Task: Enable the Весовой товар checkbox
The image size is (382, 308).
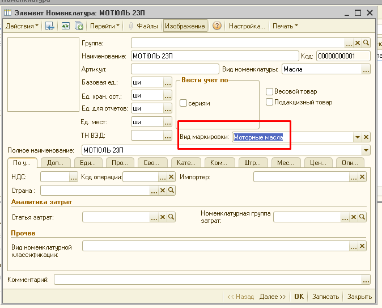Action: [x=270, y=91]
